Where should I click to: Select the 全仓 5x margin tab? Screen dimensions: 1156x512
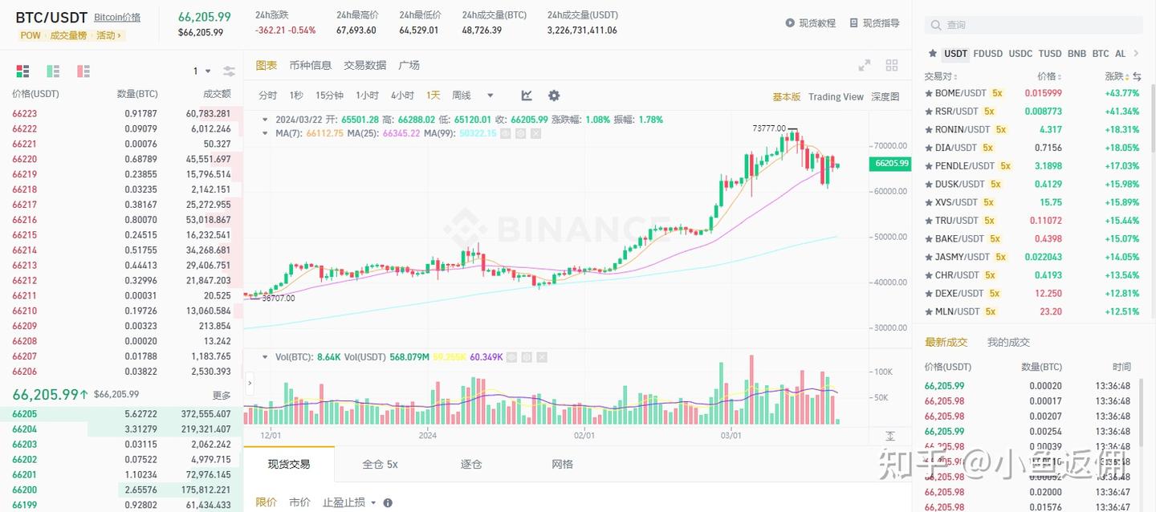pyautogui.click(x=380, y=464)
